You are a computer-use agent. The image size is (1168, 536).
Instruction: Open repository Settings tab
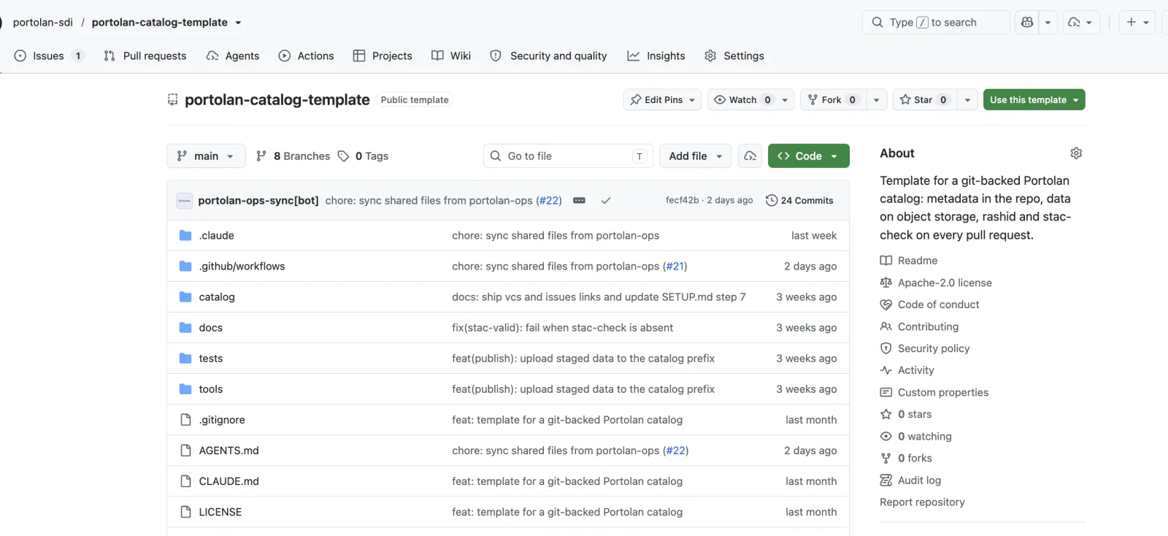point(734,56)
